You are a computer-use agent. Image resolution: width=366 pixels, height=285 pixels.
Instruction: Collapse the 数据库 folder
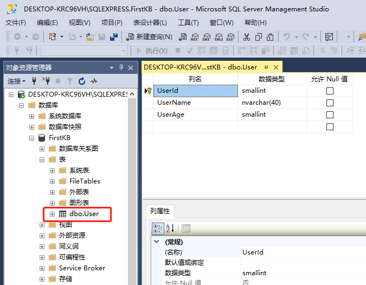point(21,105)
